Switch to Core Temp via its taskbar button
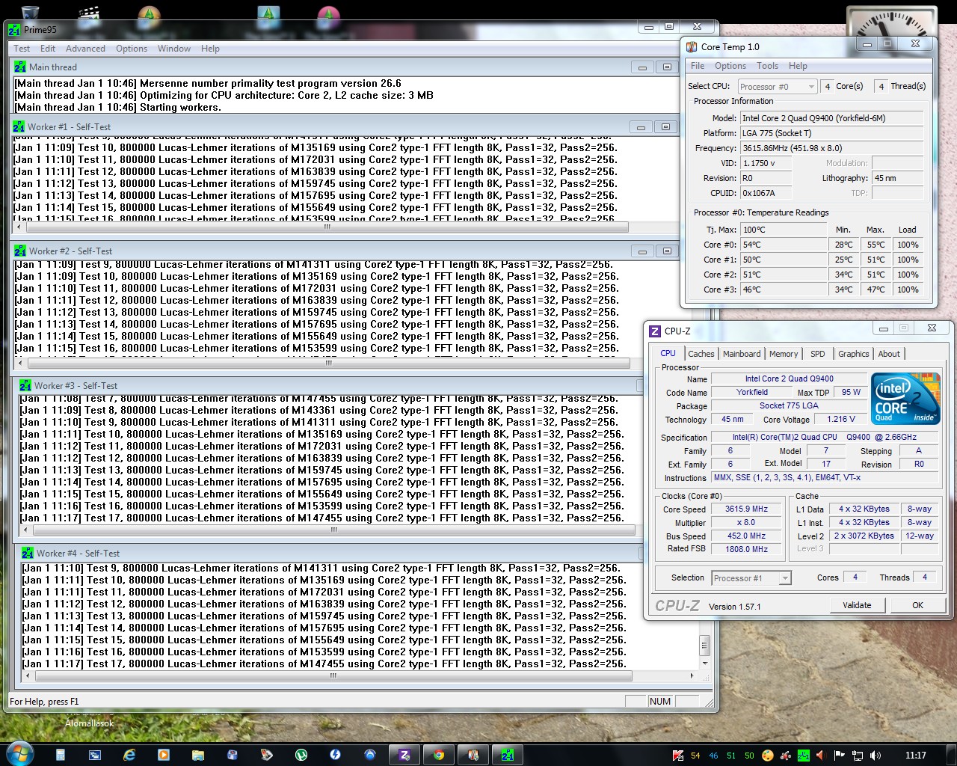Screen dimensions: 957x766 [x=473, y=755]
